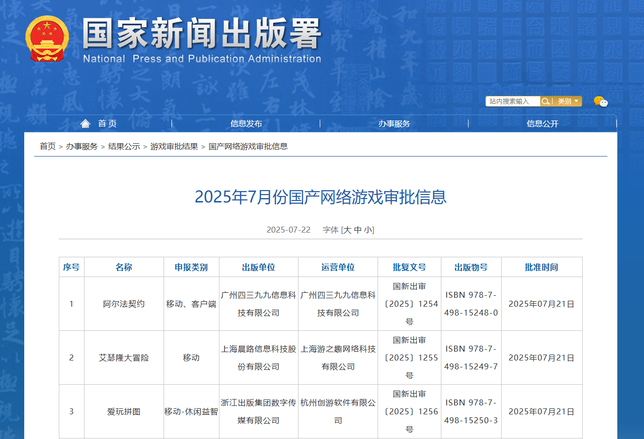Screen dimensions: 644x439
Task: Open the WeChat icon
Action: point(601,102)
